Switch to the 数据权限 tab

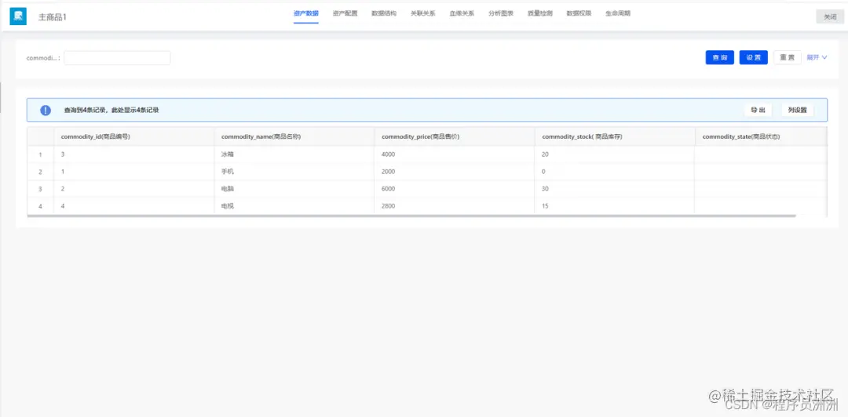579,13
